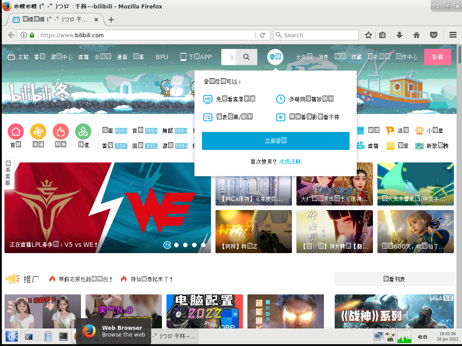Open the Pocket icon in toolbar
Image resolution: width=462 pixels, height=346 pixels.
pyautogui.click(x=433, y=35)
